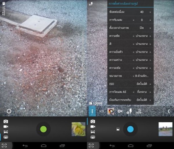
Task: Click the ช็อตต่อเนื่อง value 40
Action: 142,12
